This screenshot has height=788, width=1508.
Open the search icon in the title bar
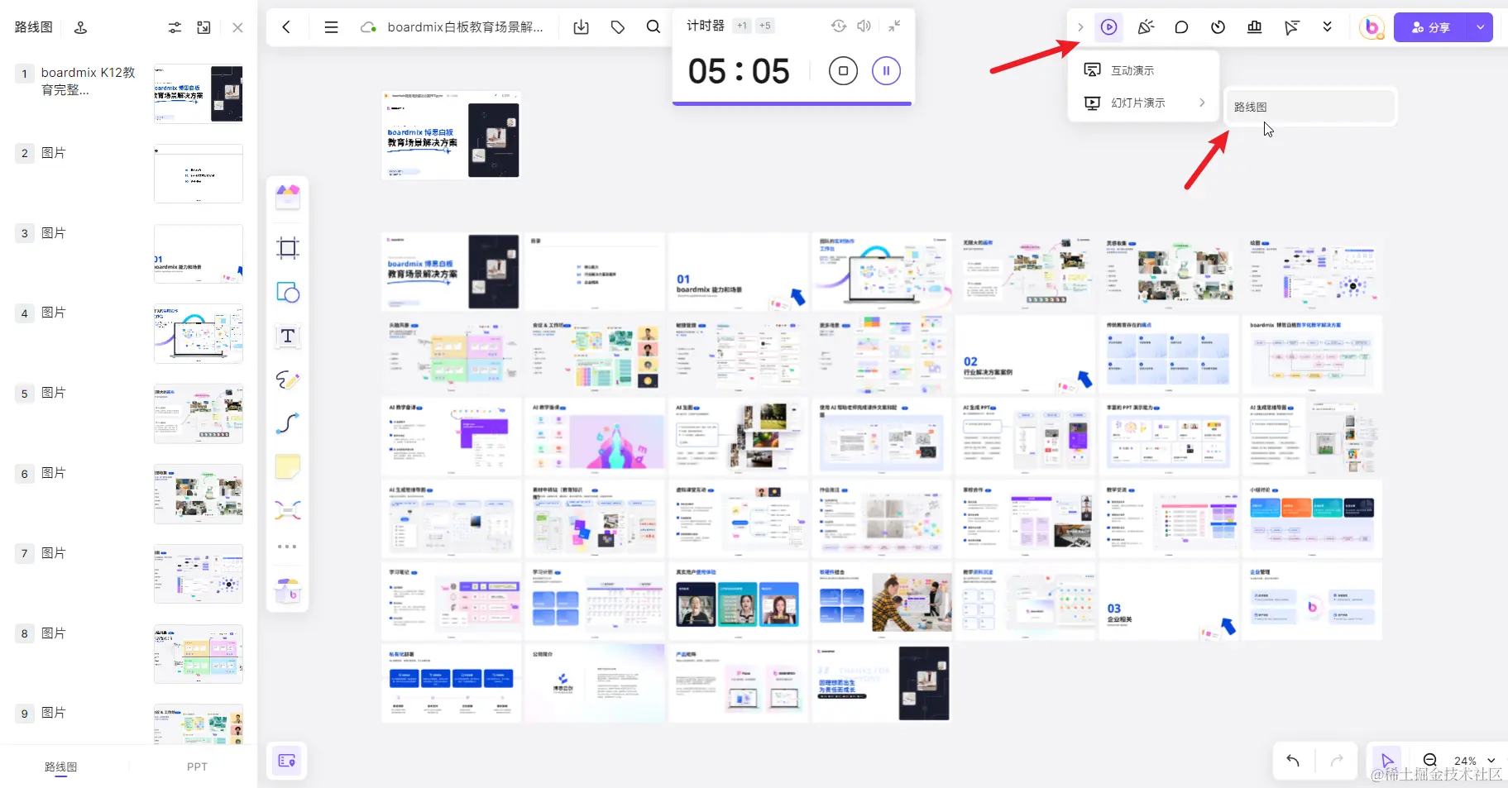[653, 26]
